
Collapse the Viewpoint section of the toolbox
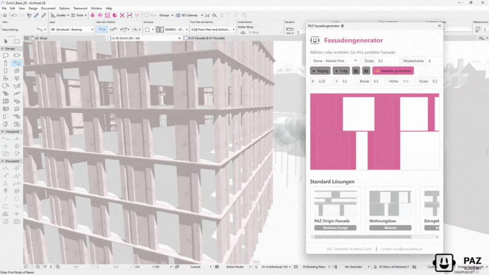[3, 131]
